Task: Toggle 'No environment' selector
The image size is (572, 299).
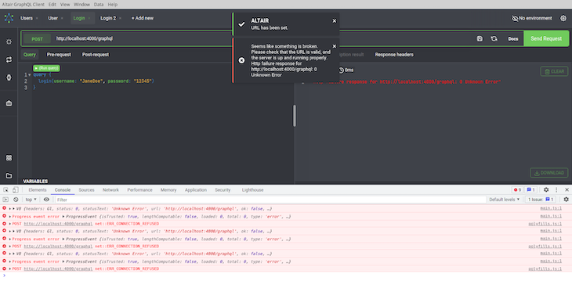Action: (532, 18)
